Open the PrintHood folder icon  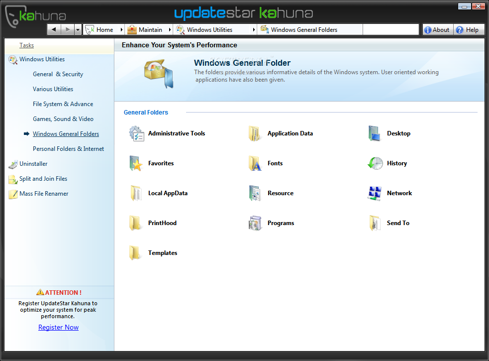(x=135, y=223)
